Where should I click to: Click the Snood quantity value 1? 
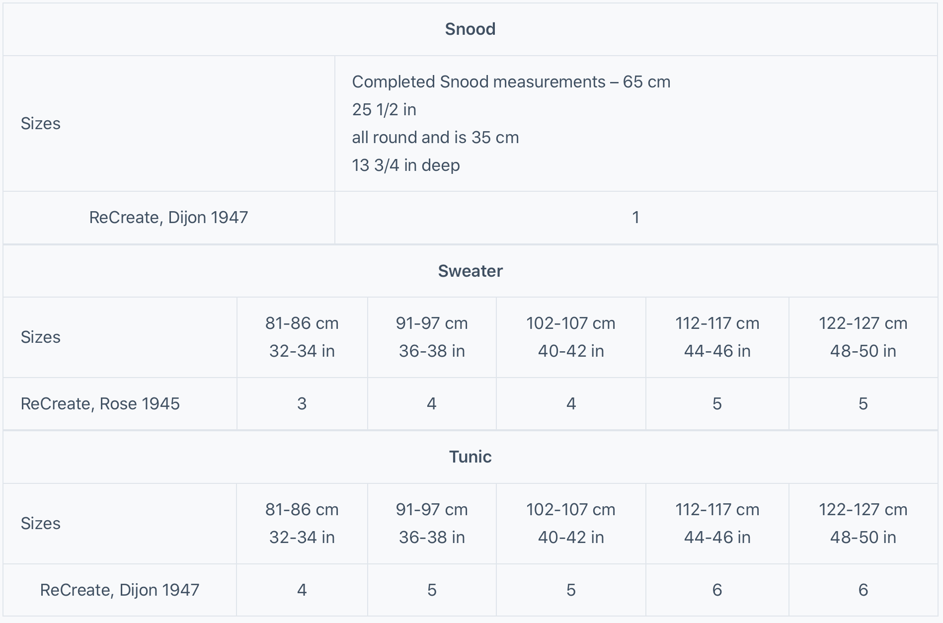pyautogui.click(x=635, y=218)
